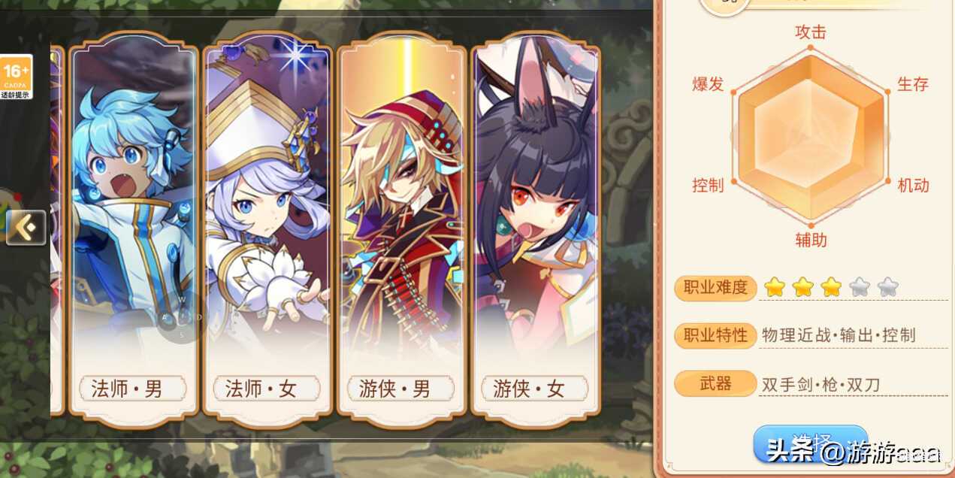The width and height of the screenshot is (955, 478).
Task: Click the 生存 stat label
Action: 913,84
